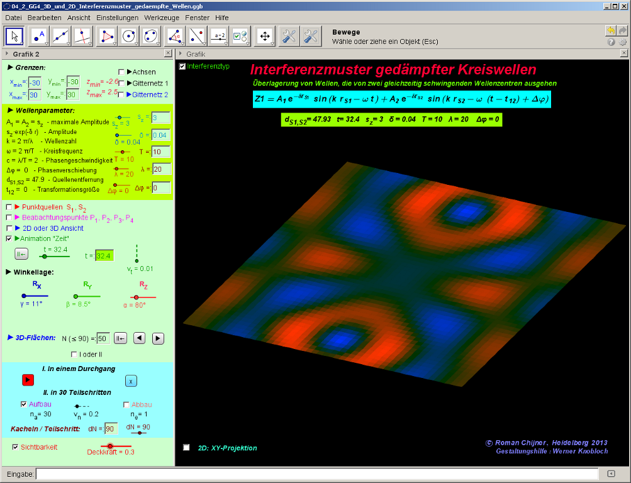Toggle the Sichtbarkeit checkbox

tap(16, 447)
